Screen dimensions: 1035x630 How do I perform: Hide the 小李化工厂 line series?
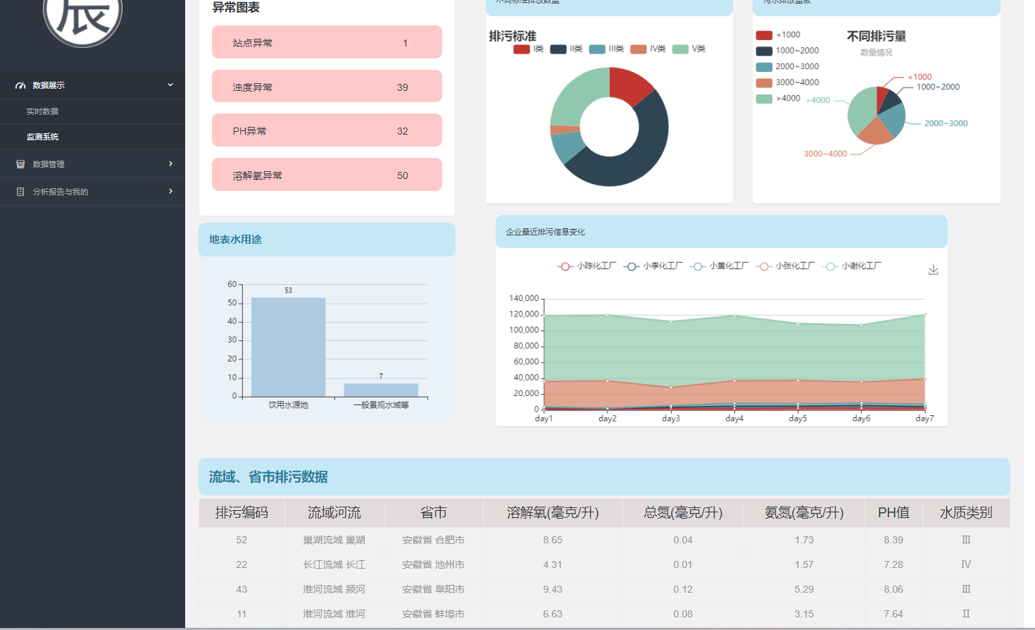[653, 266]
